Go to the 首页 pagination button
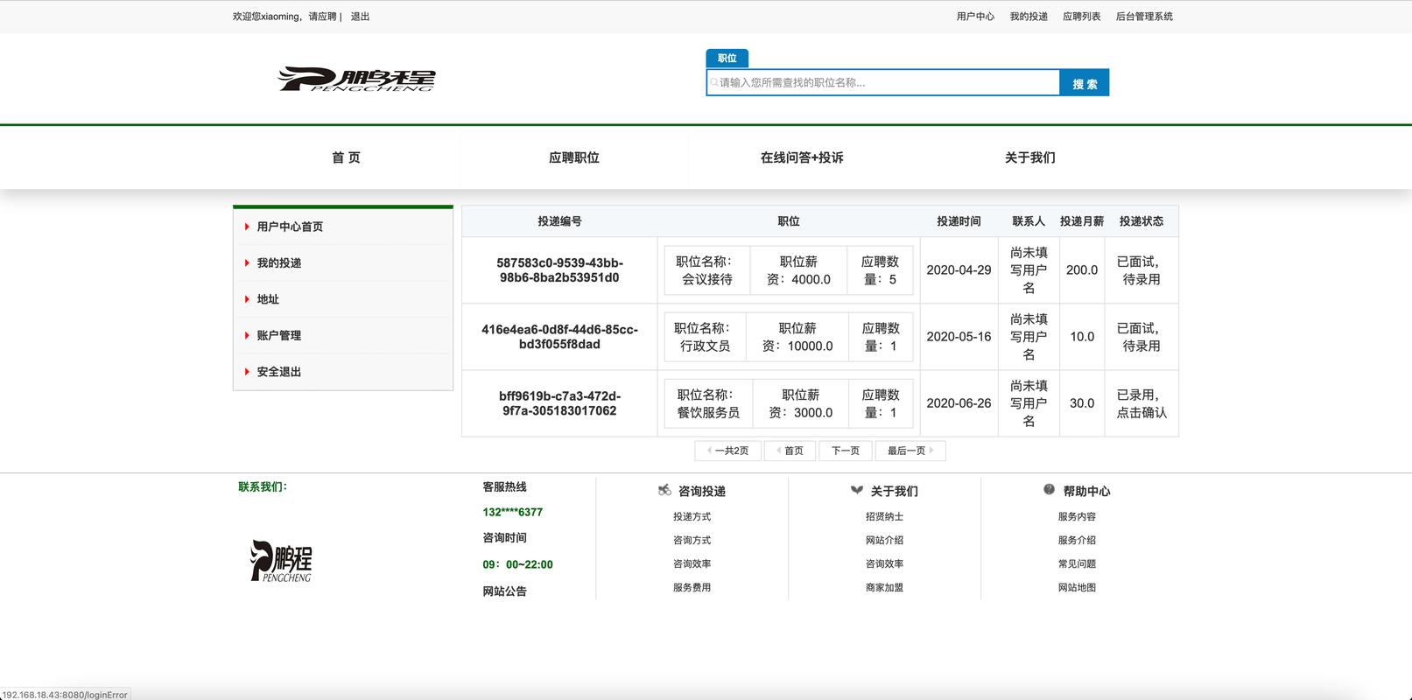The height and width of the screenshot is (700, 1412). click(x=790, y=451)
